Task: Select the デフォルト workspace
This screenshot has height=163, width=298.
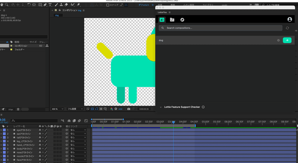Action: click(x=144, y=5)
